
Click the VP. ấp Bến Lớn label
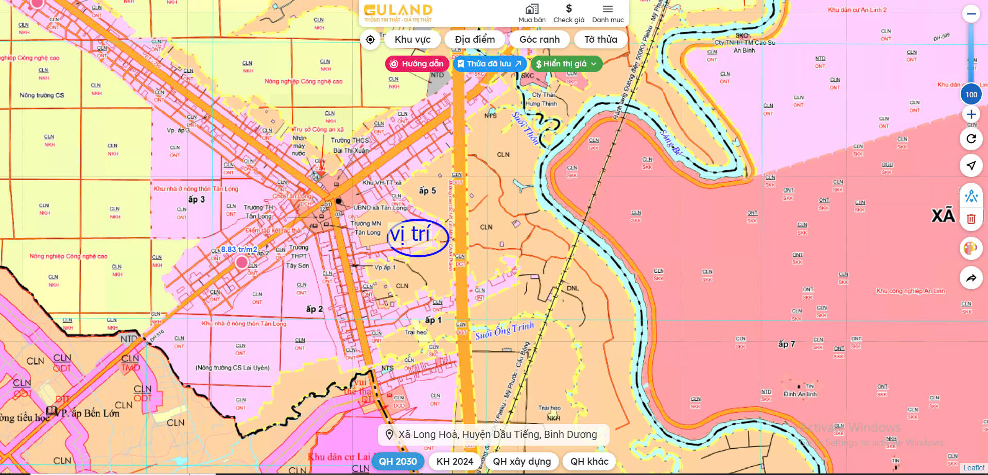click(x=88, y=413)
